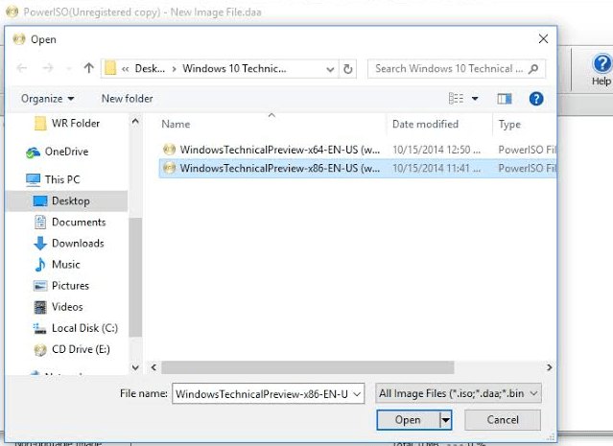613x446 pixels.
Task: Click the search magnifier icon
Action: (532, 69)
